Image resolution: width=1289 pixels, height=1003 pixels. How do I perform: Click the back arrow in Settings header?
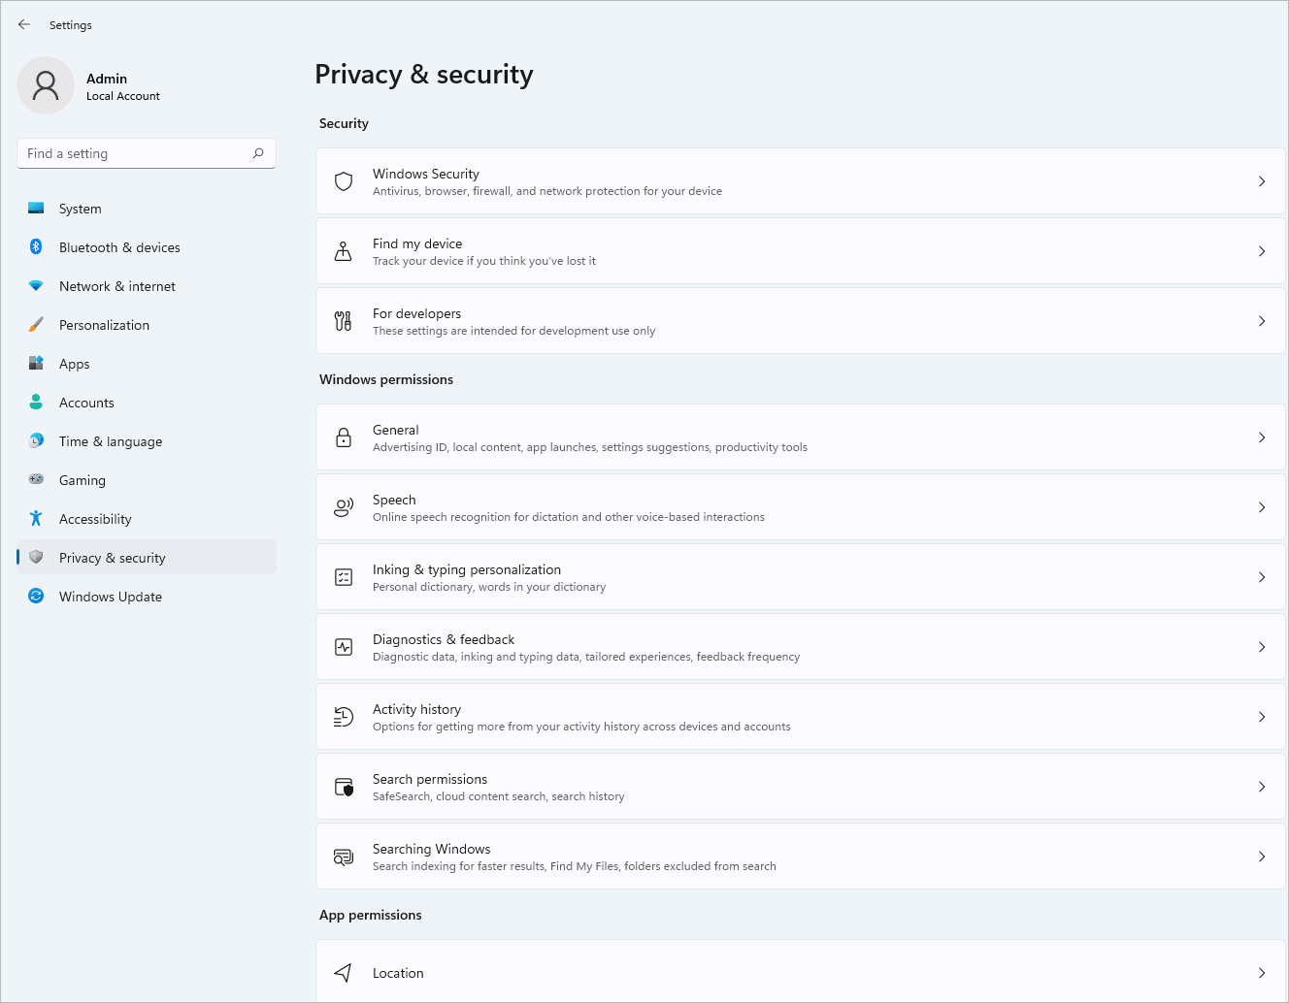point(24,24)
